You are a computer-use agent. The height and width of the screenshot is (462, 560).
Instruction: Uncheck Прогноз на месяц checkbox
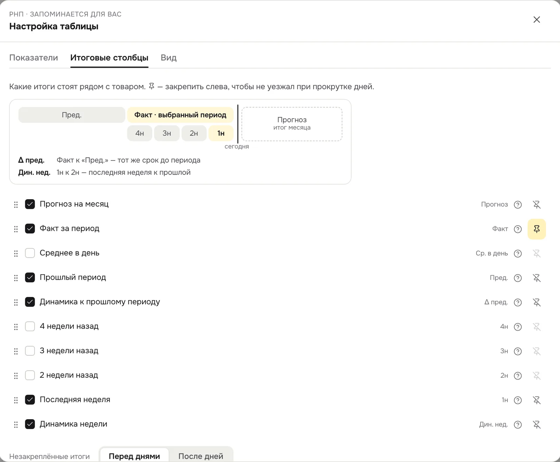(30, 204)
